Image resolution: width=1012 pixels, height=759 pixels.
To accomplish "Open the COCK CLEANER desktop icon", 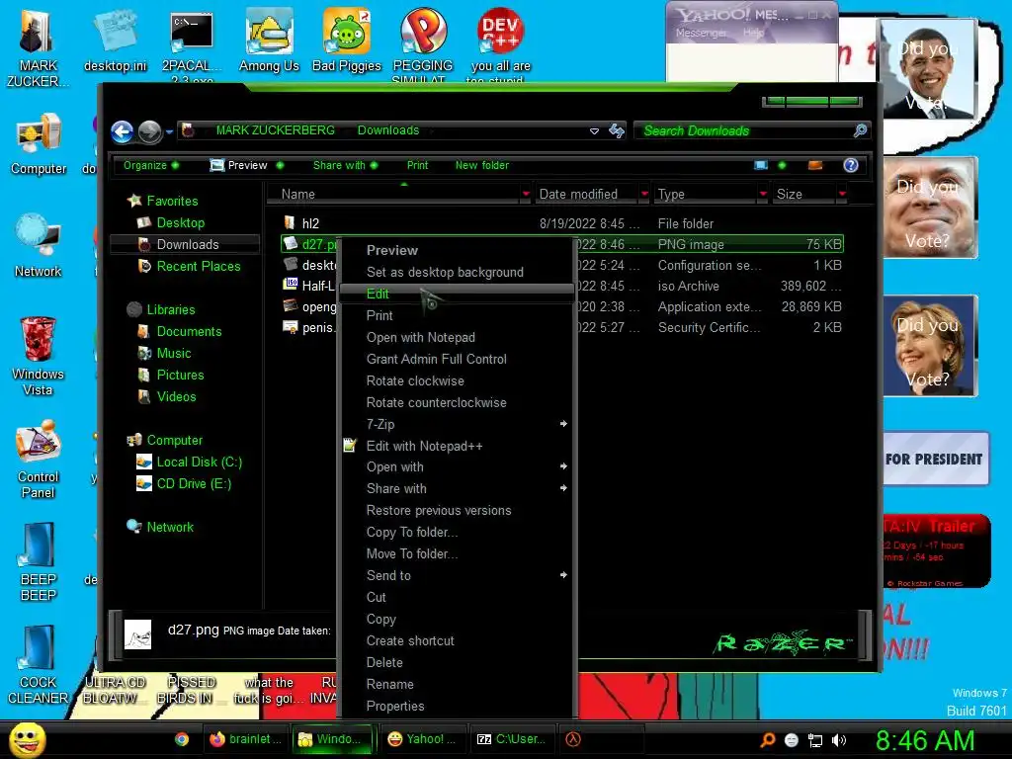I will 39,665.
